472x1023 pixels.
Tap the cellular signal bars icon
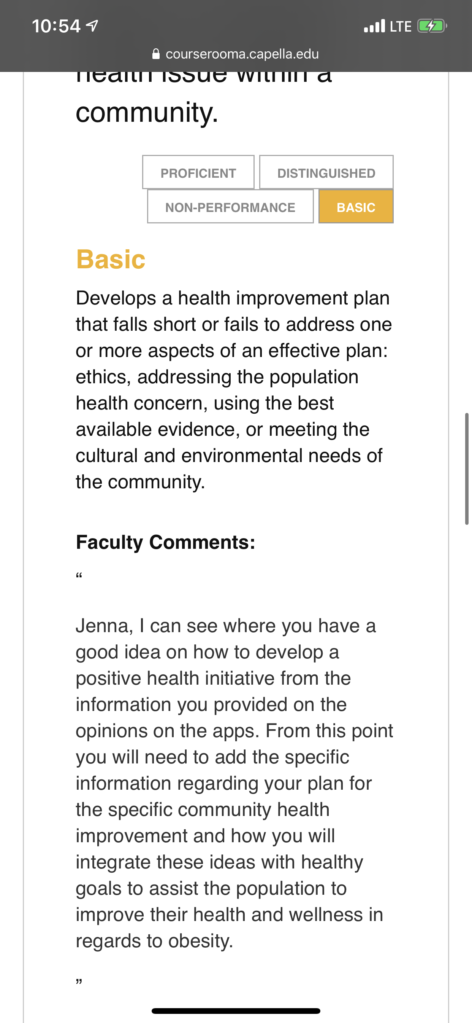pos(374,26)
